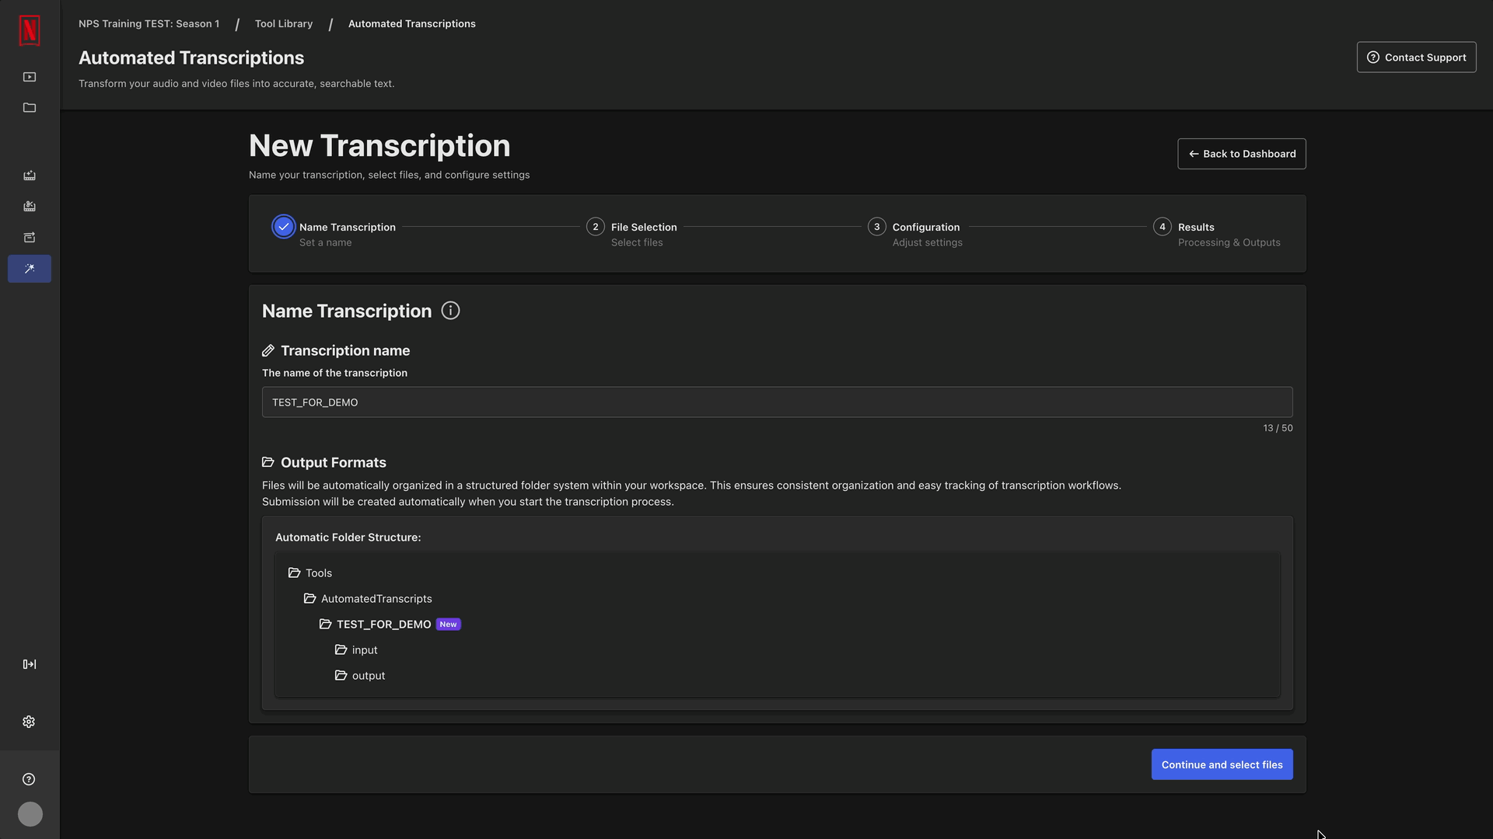Go to the Tool Library breadcrumb
The width and height of the screenshot is (1493, 839).
tap(284, 24)
